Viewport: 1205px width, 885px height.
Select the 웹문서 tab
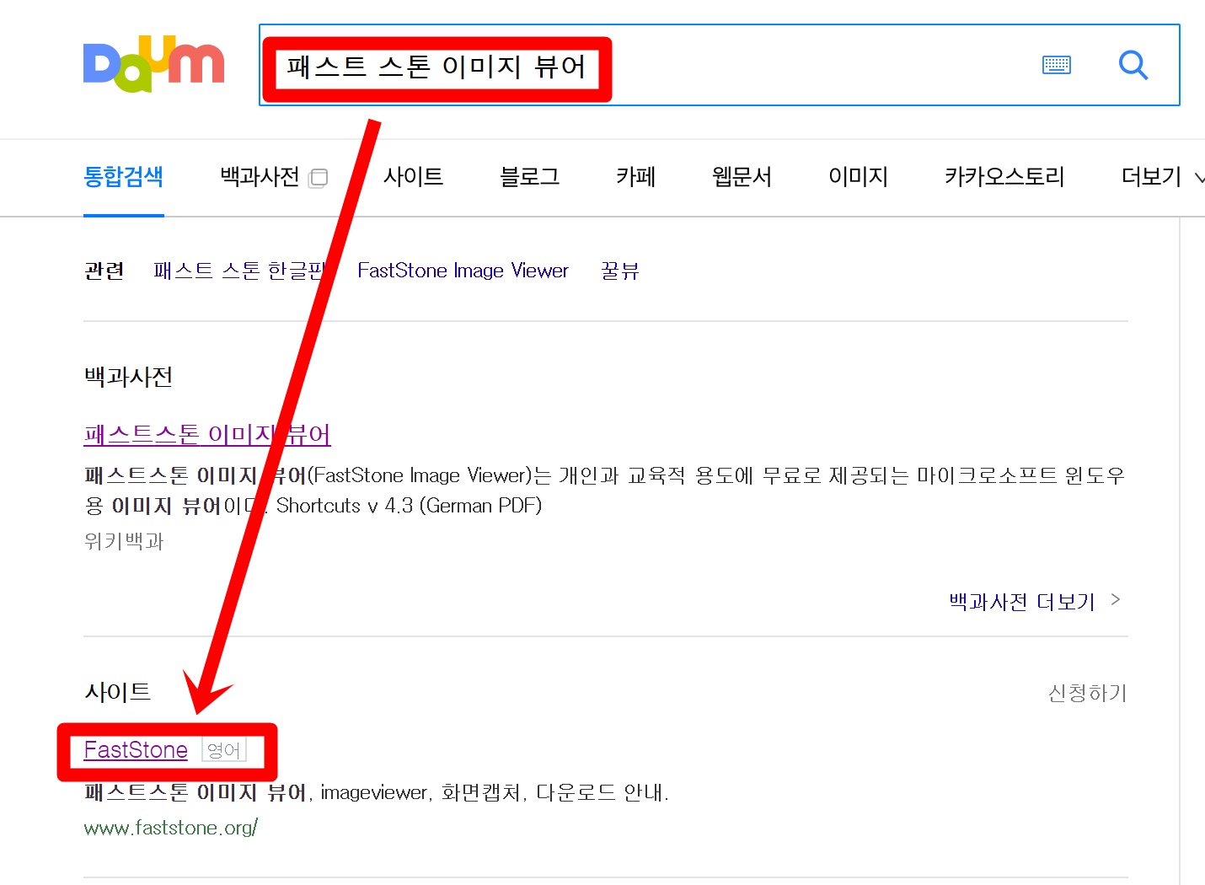pyautogui.click(x=742, y=177)
